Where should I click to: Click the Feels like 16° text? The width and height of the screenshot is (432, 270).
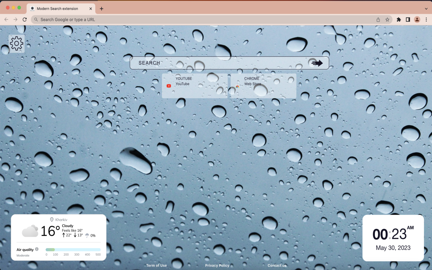(72, 231)
